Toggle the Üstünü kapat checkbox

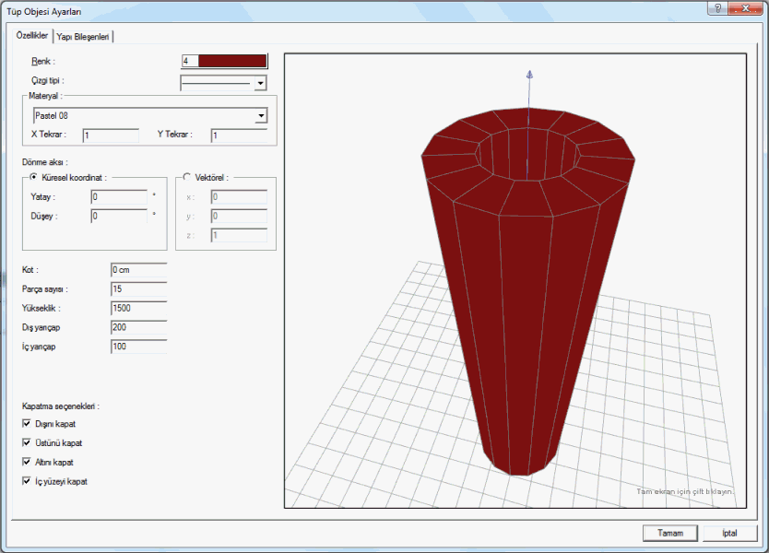pyautogui.click(x=27, y=442)
